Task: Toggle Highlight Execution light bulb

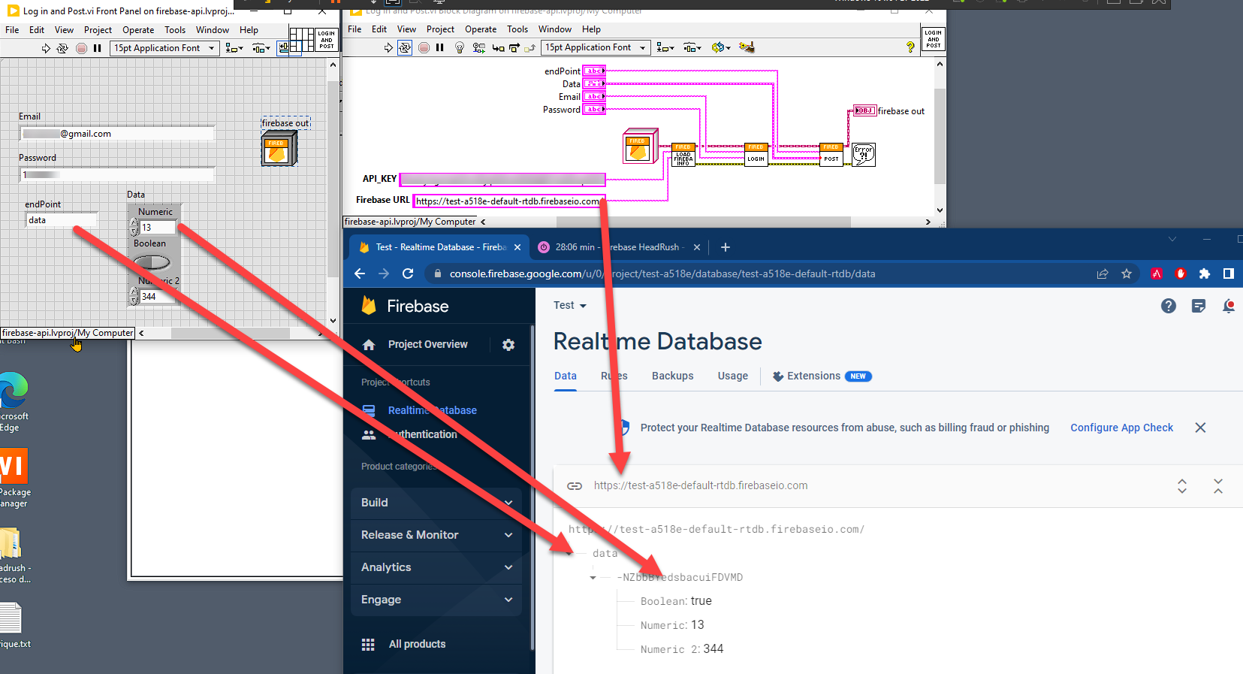Action: [460, 47]
